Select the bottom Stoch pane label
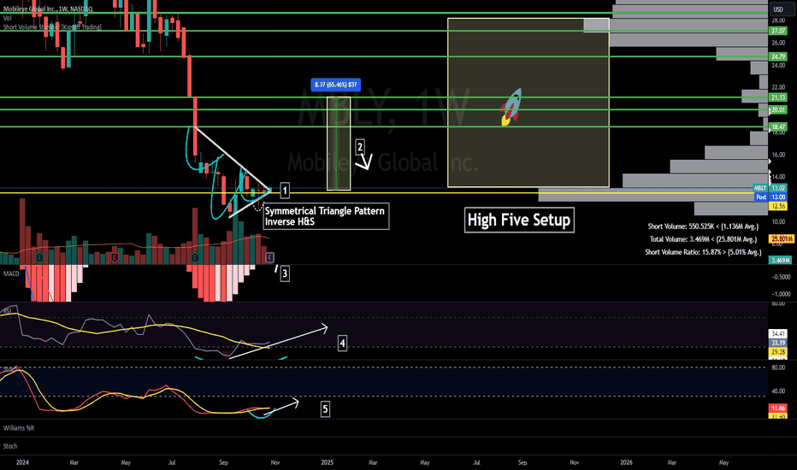This screenshot has height=470, width=797. (10, 446)
